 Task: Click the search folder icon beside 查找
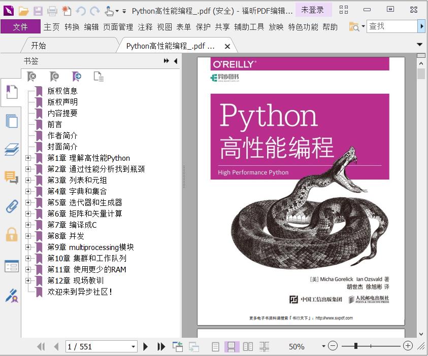coord(354,27)
